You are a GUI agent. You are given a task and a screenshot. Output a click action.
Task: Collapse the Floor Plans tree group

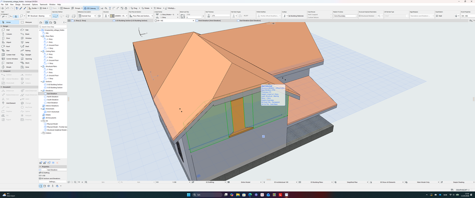(41, 36)
